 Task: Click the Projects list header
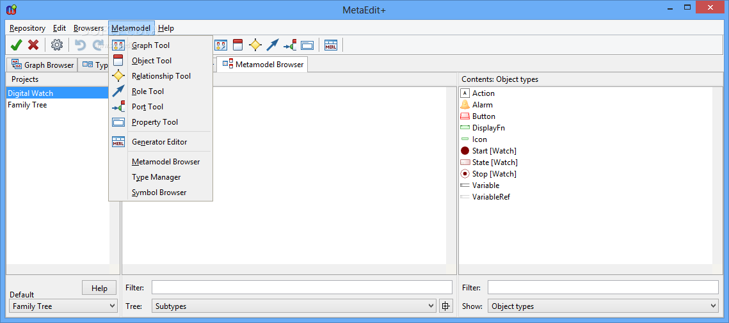tap(25, 79)
